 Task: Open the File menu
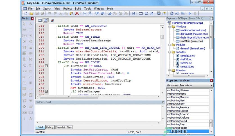[30, 9]
